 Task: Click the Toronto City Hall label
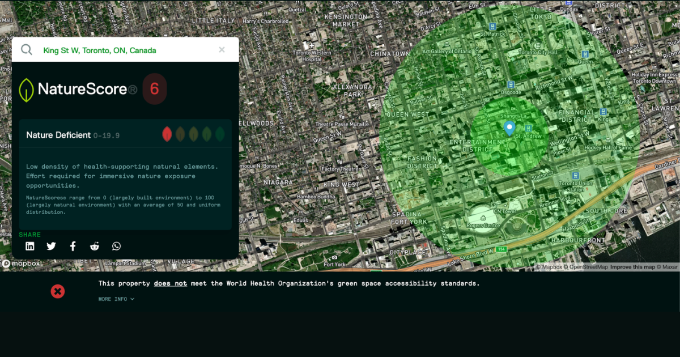coord(538,52)
